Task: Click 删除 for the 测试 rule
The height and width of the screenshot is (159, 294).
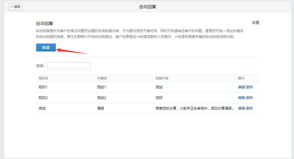Action: pyautogui.click(x=249, y=109)
